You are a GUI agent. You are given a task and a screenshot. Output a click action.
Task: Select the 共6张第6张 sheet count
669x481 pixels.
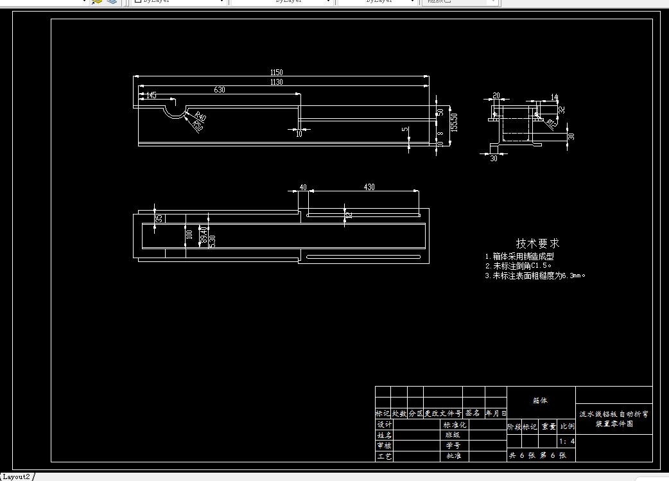point(537,455)
